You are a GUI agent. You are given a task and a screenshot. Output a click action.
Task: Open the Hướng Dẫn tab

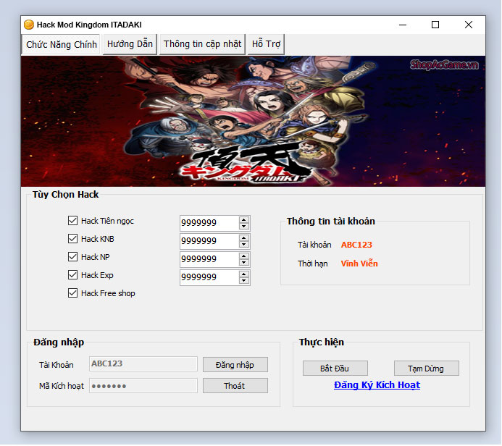(130, 44)
